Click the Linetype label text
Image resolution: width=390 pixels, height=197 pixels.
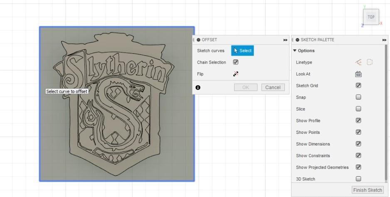(x=304, y=62)
